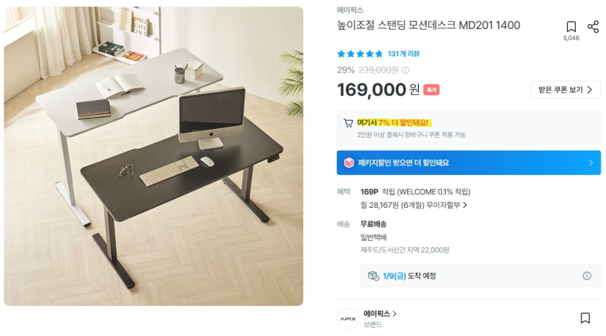Expand 무이자할부 installment details
Screen dimensions: 606x336
coord(414,205)
